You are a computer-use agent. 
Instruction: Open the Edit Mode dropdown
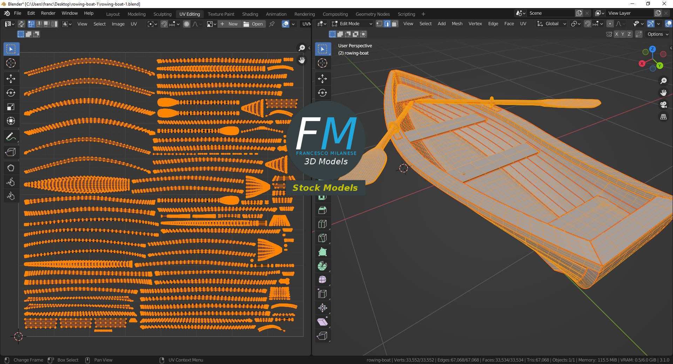tap(352, 24)
